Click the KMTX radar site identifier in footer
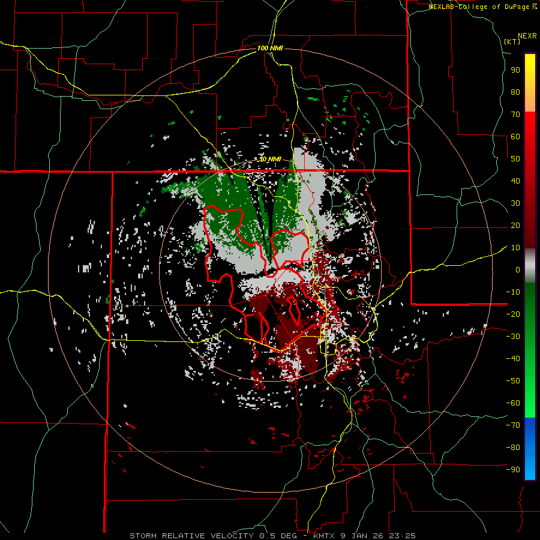The height and width of the screenshot is (540, 540). coord(325,536)
